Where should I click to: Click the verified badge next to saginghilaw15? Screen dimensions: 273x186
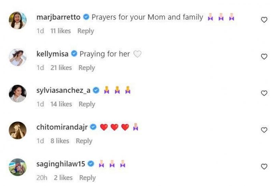coord(91,164)
